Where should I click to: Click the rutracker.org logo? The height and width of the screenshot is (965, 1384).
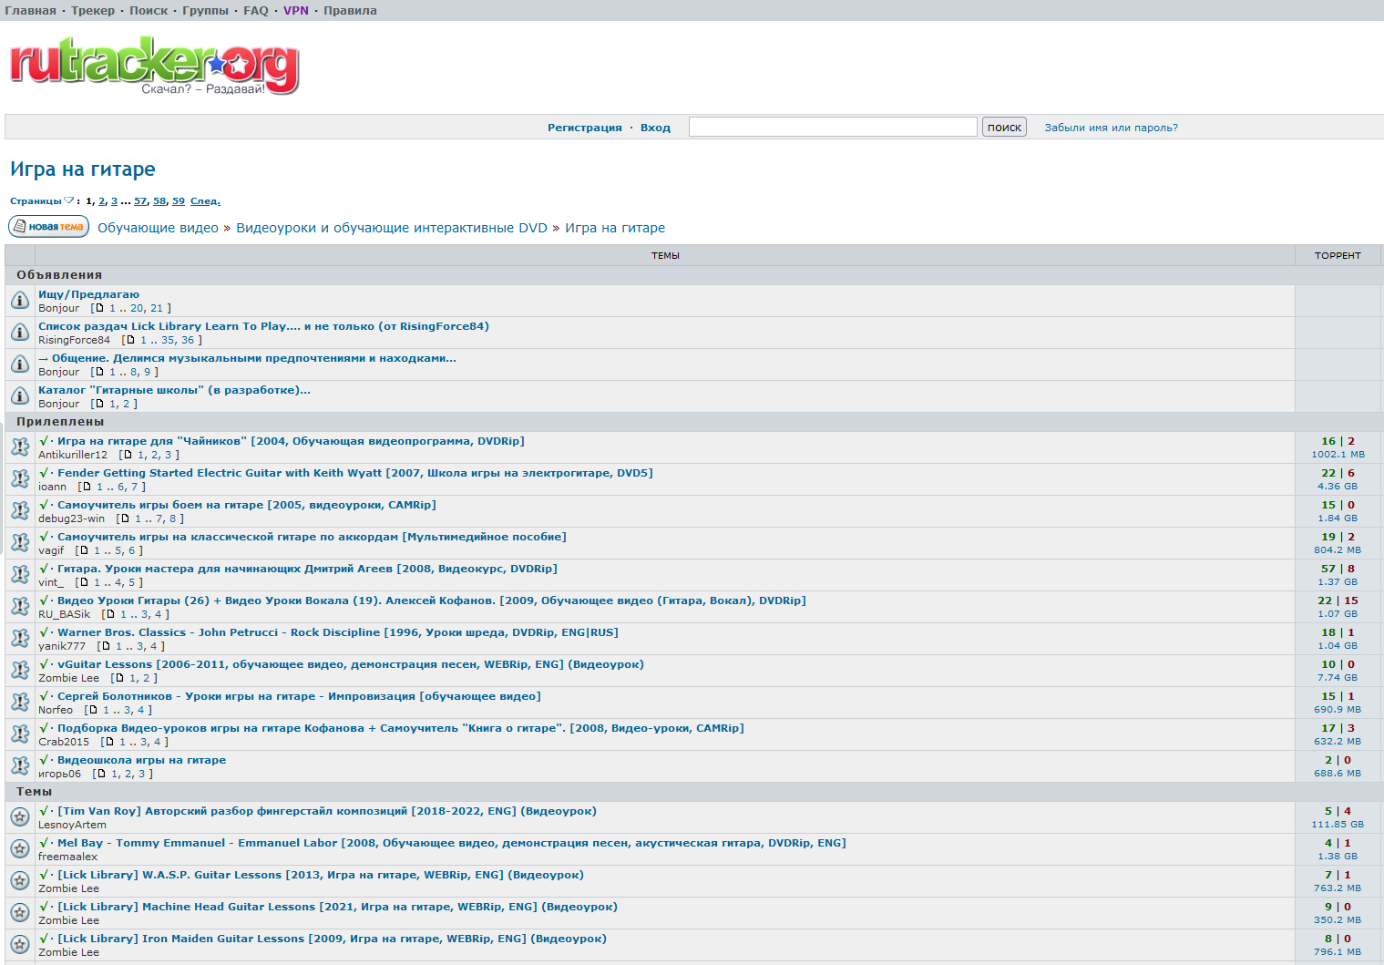click(154, 65)
